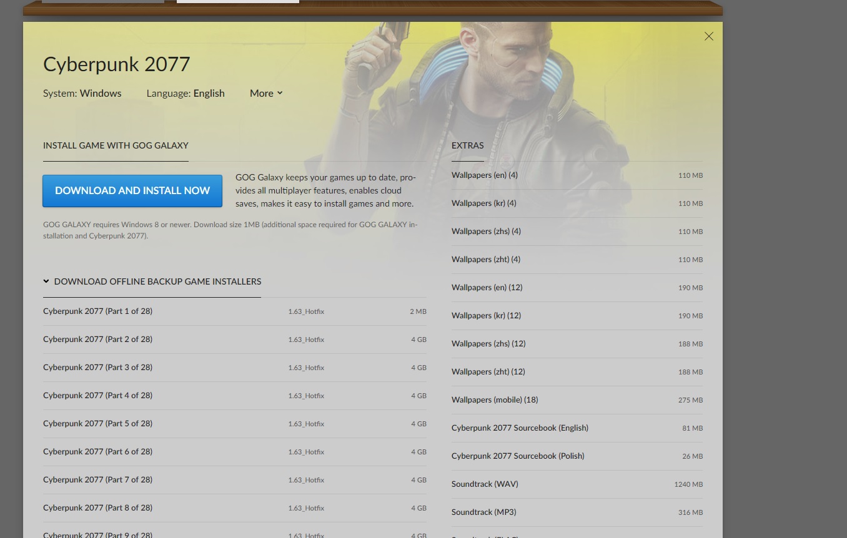Close the Cyberpunk 2077 download panel

[709, 37]
